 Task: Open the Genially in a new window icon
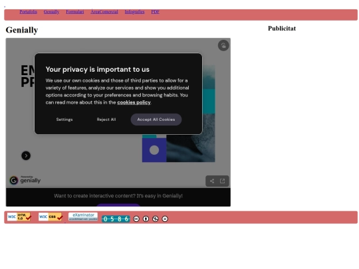222,181
